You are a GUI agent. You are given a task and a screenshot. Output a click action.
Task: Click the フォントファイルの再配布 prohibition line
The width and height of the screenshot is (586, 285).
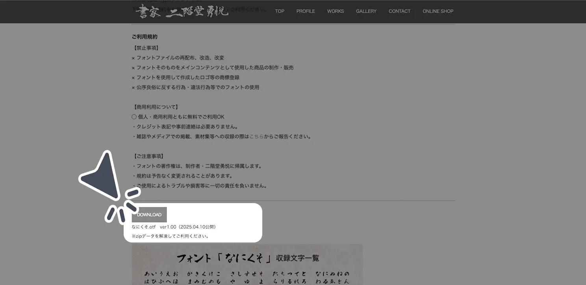tap(178, 58)
